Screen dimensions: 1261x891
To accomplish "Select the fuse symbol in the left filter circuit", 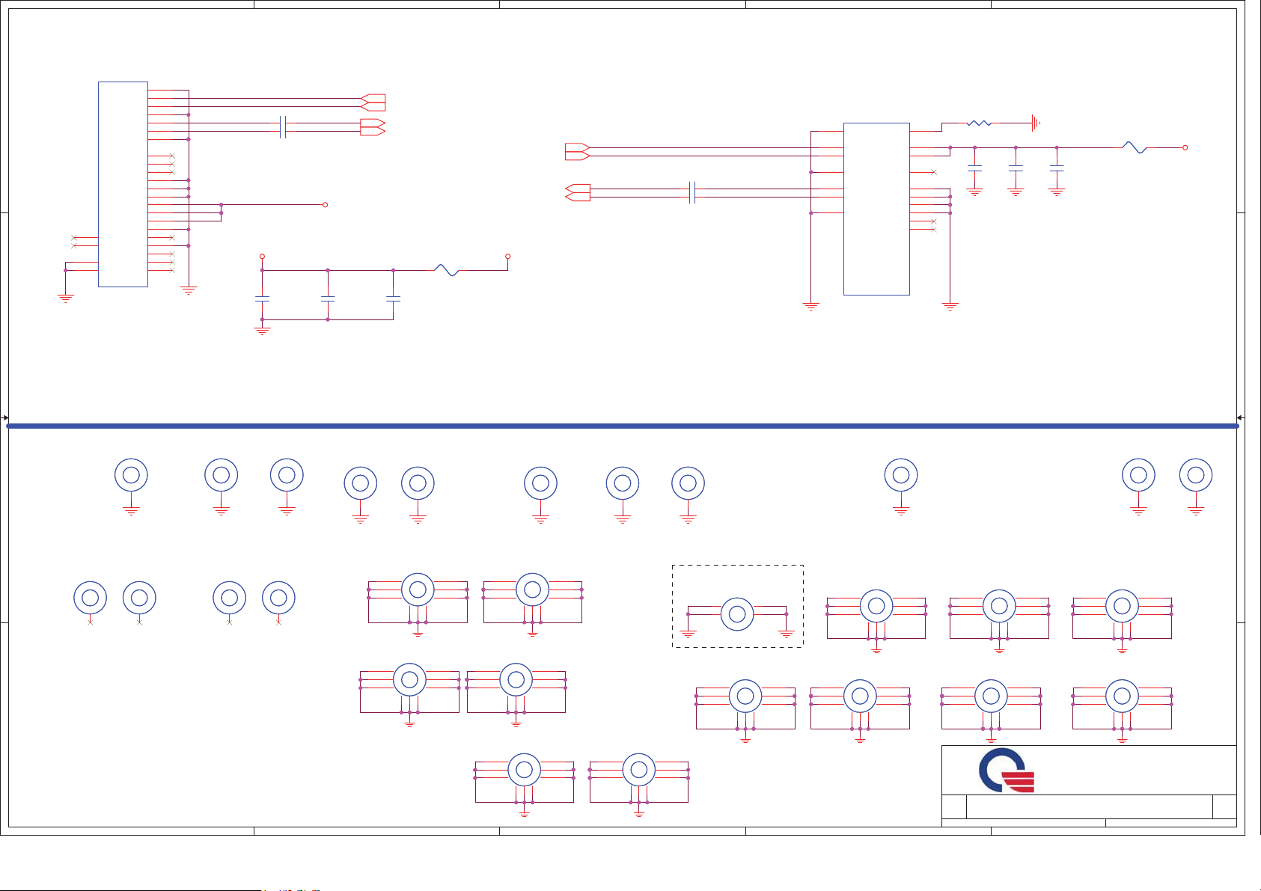I will (x=447, y=270).
